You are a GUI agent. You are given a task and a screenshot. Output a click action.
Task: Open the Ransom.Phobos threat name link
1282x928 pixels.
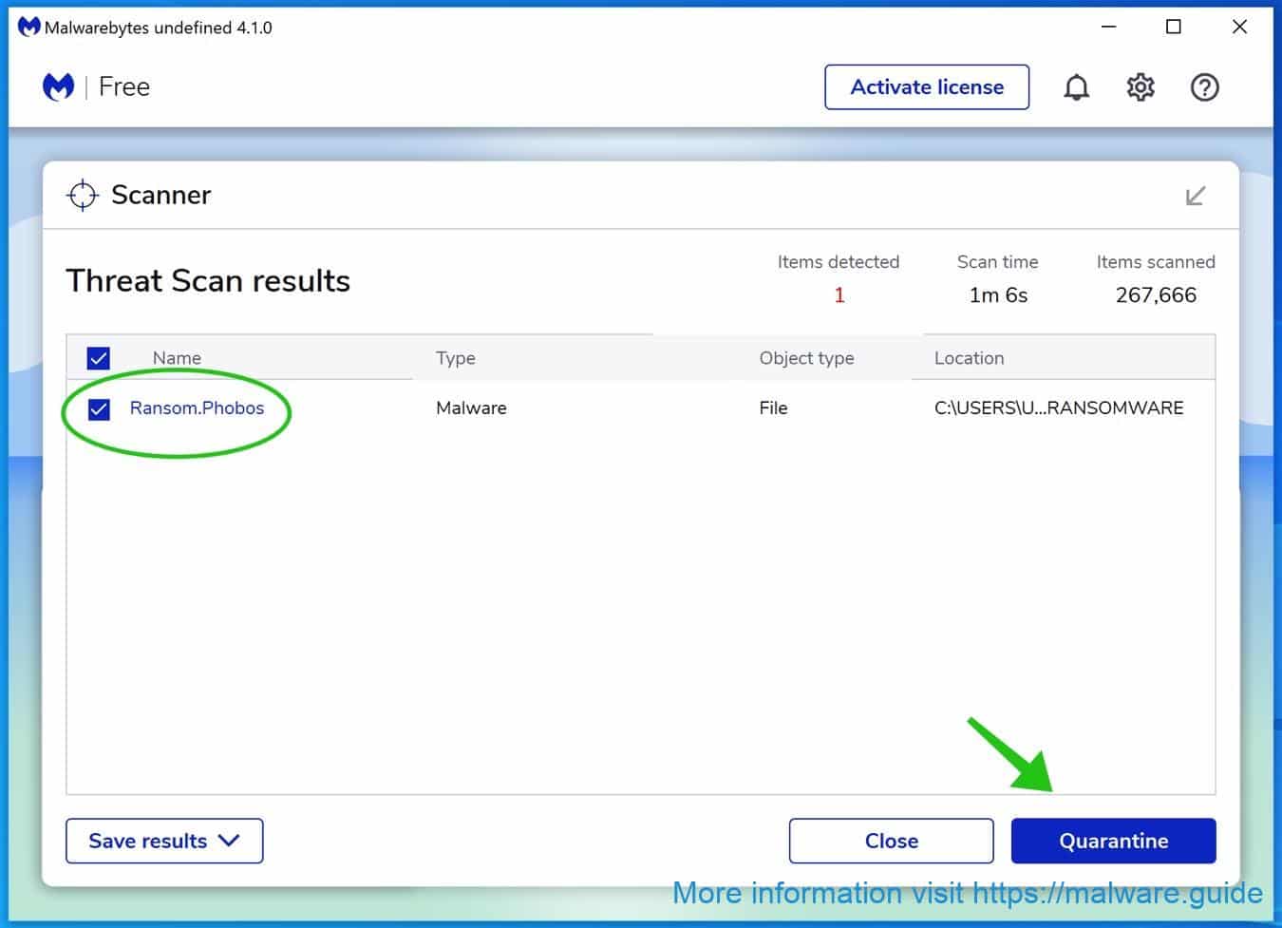[197, 408]
